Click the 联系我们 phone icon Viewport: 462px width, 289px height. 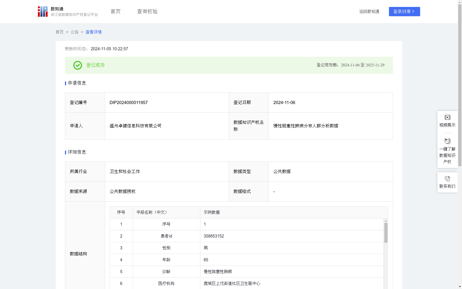tap(447, 179)
